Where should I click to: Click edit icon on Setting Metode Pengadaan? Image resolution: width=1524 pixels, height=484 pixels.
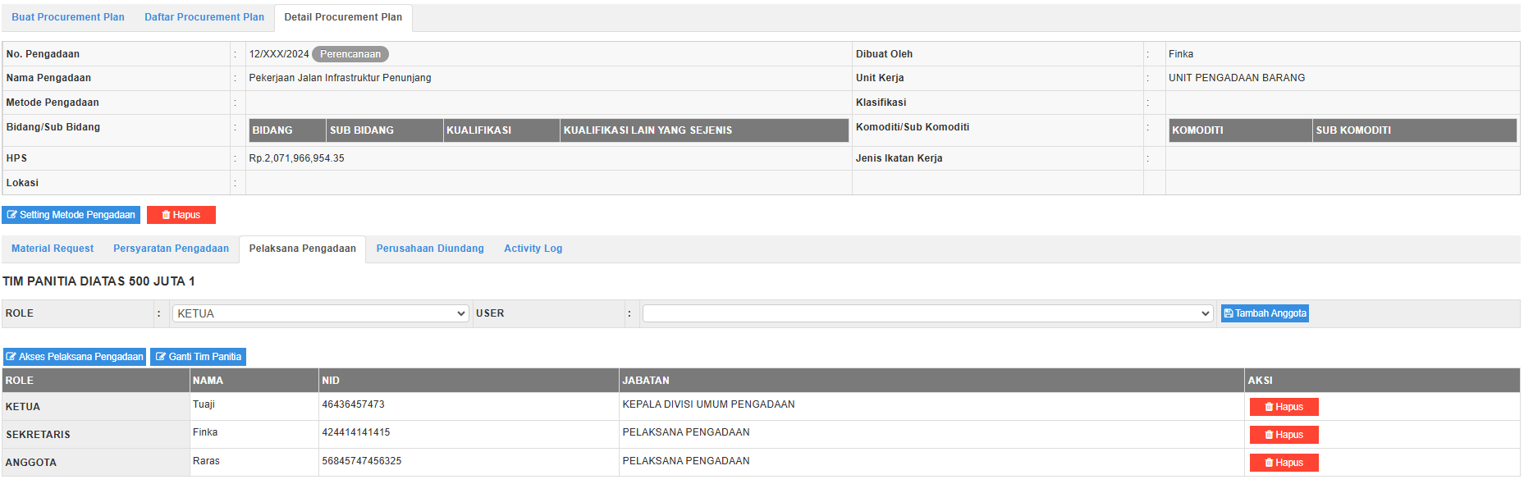pos(12,215)
